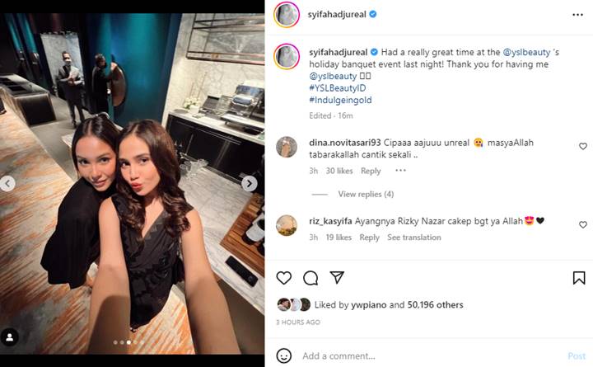This screenshot has height=367, width=593.
Task: Focus the Add a comment field
Action: click(x=431, y=356)
